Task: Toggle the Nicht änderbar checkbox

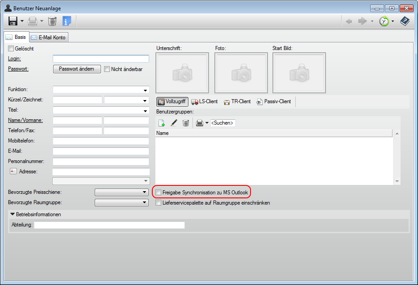Action: tap(107, 69)
